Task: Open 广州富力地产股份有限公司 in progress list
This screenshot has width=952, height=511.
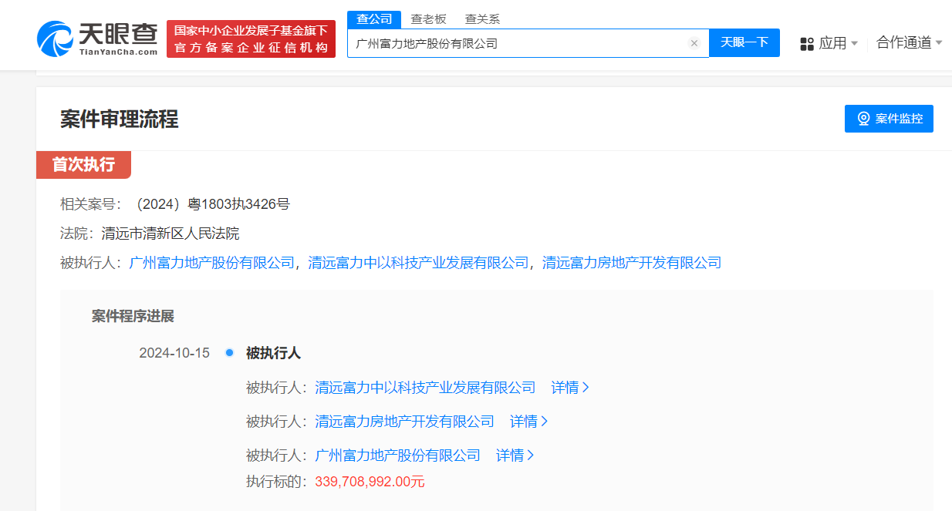Action: coord(397,456)
